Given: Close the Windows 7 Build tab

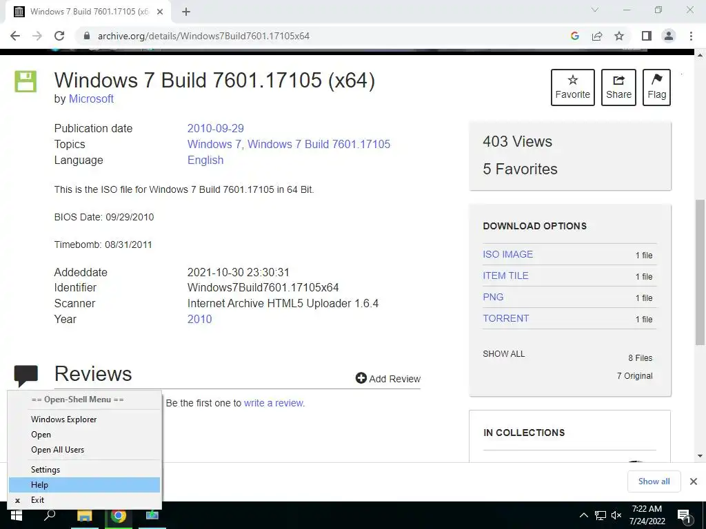Looking at the screenshot, I should pyautogui.click(x=160, y=12).
